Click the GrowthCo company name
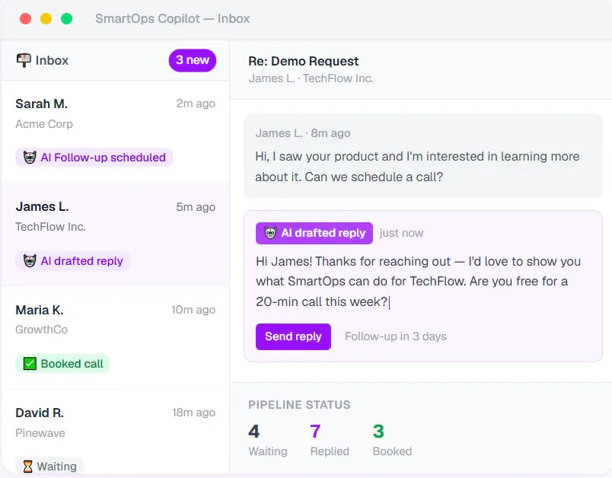Viewport: 612px width, 478px height. point(41,330)
